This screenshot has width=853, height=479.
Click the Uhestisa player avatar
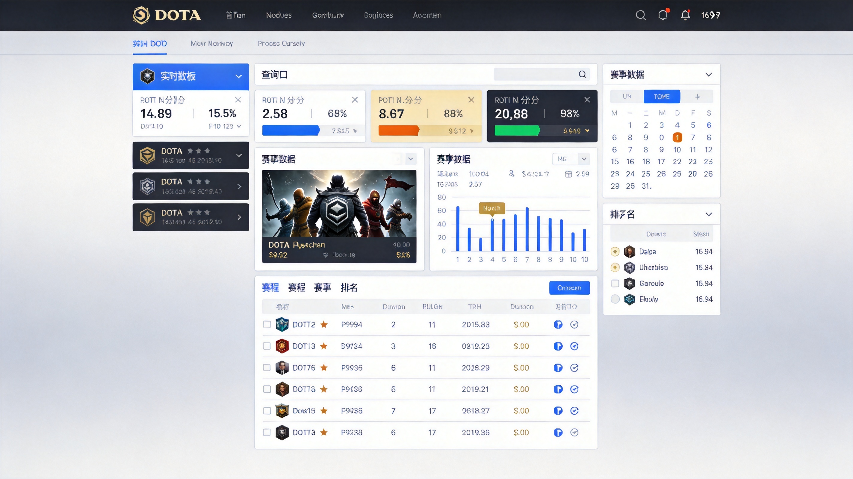click(x=629, y=267)
